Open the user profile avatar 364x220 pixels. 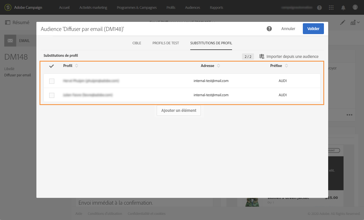[355, 7]
